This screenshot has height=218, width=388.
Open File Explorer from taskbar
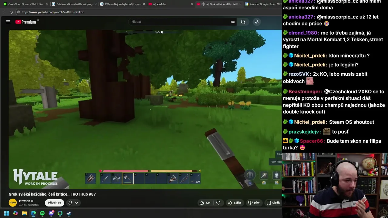click(24, 213)
